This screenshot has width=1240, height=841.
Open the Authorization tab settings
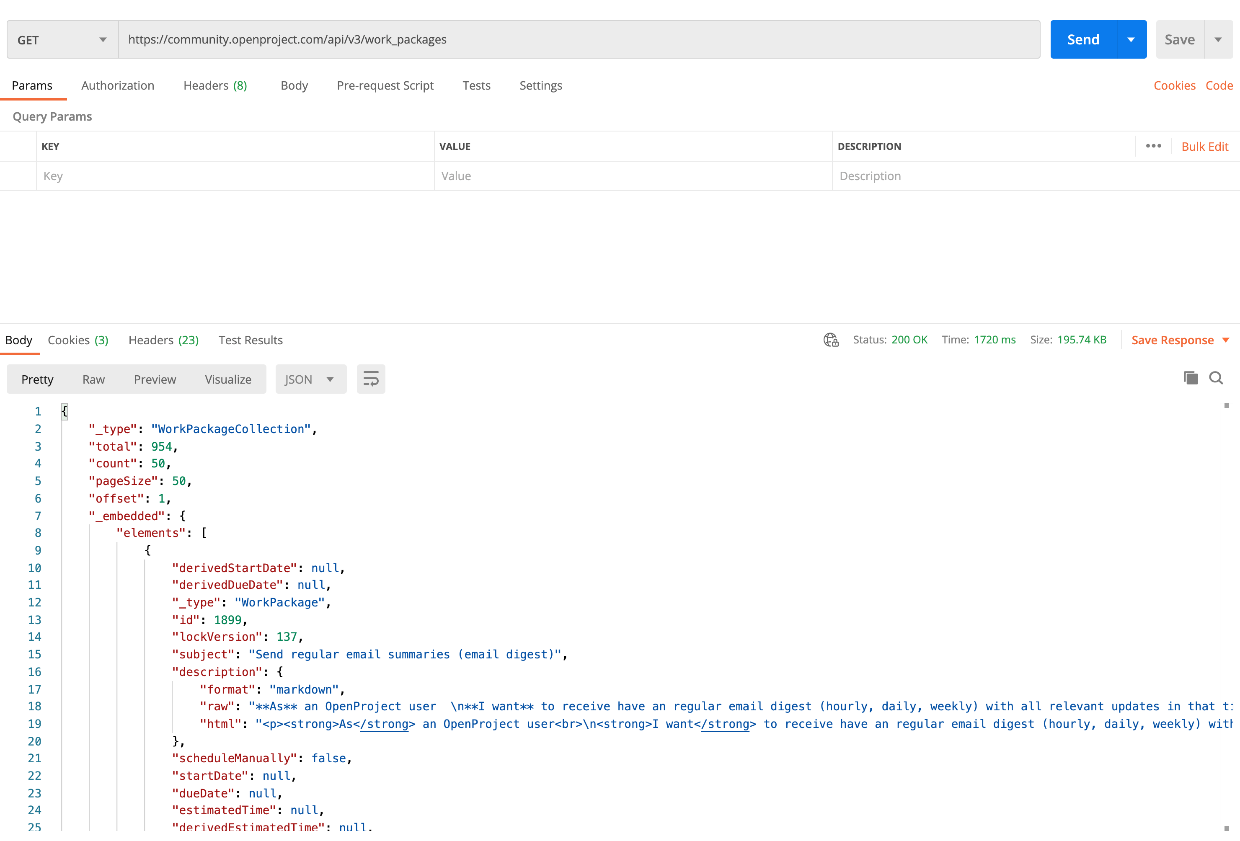pyautogui.click(x=116, y=85)
